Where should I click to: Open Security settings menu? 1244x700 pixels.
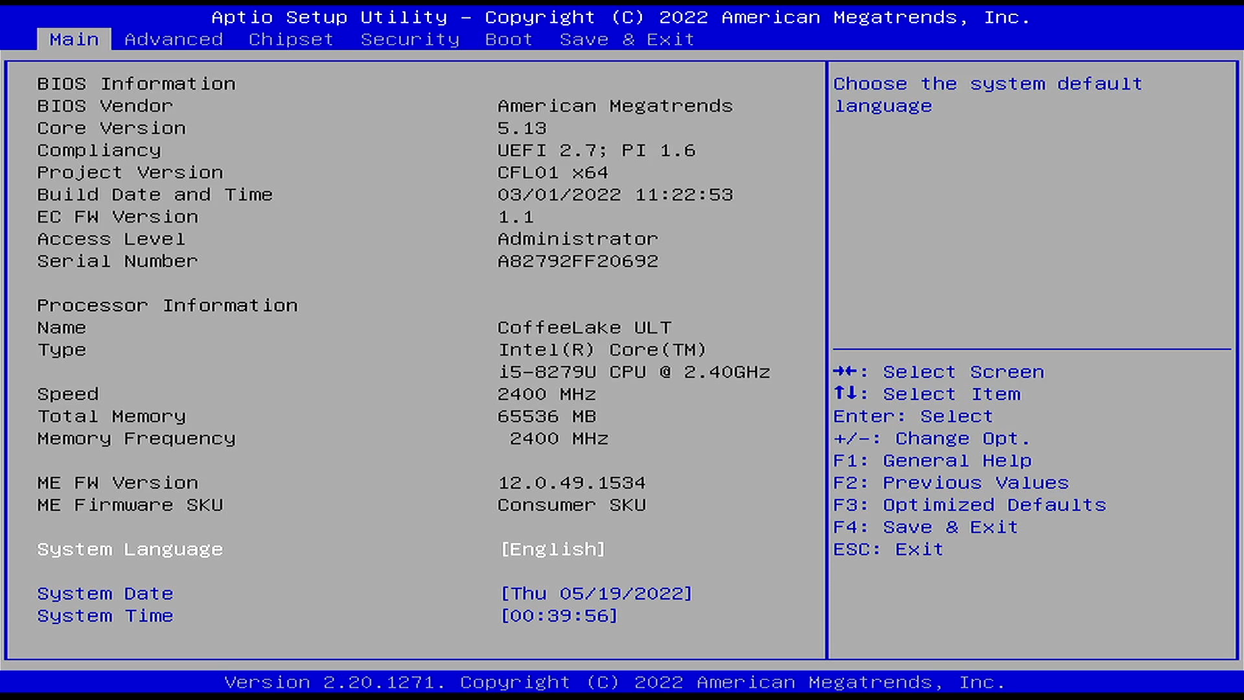[409, 38]
